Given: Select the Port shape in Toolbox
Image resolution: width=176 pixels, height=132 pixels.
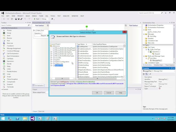Looking at the screenshot, I should tap(8, 41).
